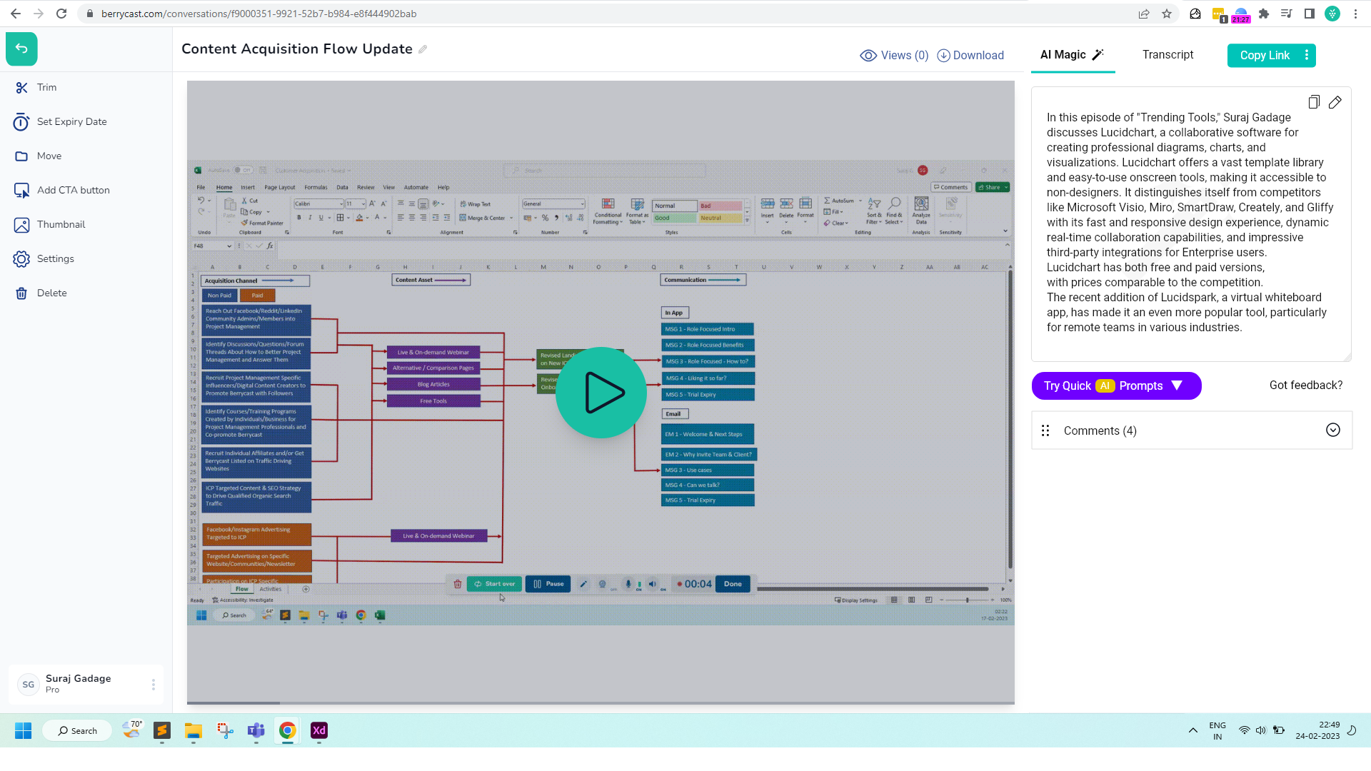The width and height of the screenshot is (1371, 771).
Task: Play the video with center button
Action: (601, 392)
